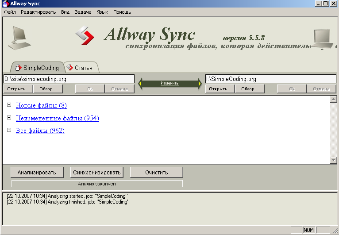Viewport: 339px width, 235px height.
Task: Click the Анализ закончен progress bar
Action: (x=97, y=184)
